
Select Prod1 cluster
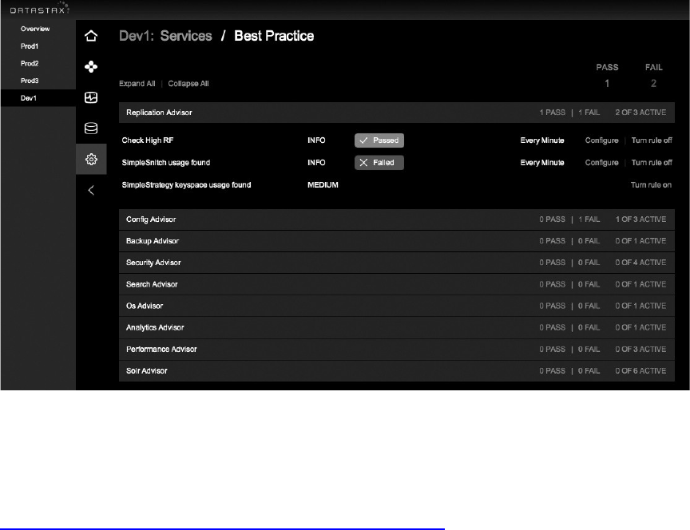pyautogui.click(x=30, y=46)
